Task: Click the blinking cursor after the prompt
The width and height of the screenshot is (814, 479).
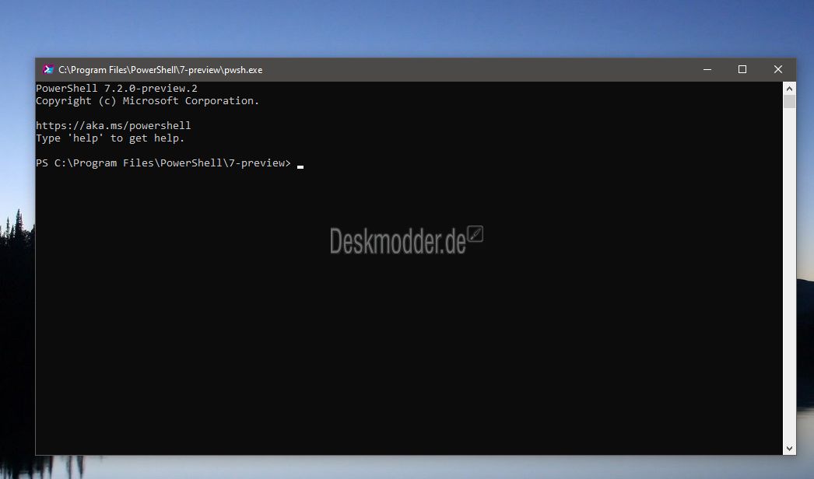Action: pos(300,166)
